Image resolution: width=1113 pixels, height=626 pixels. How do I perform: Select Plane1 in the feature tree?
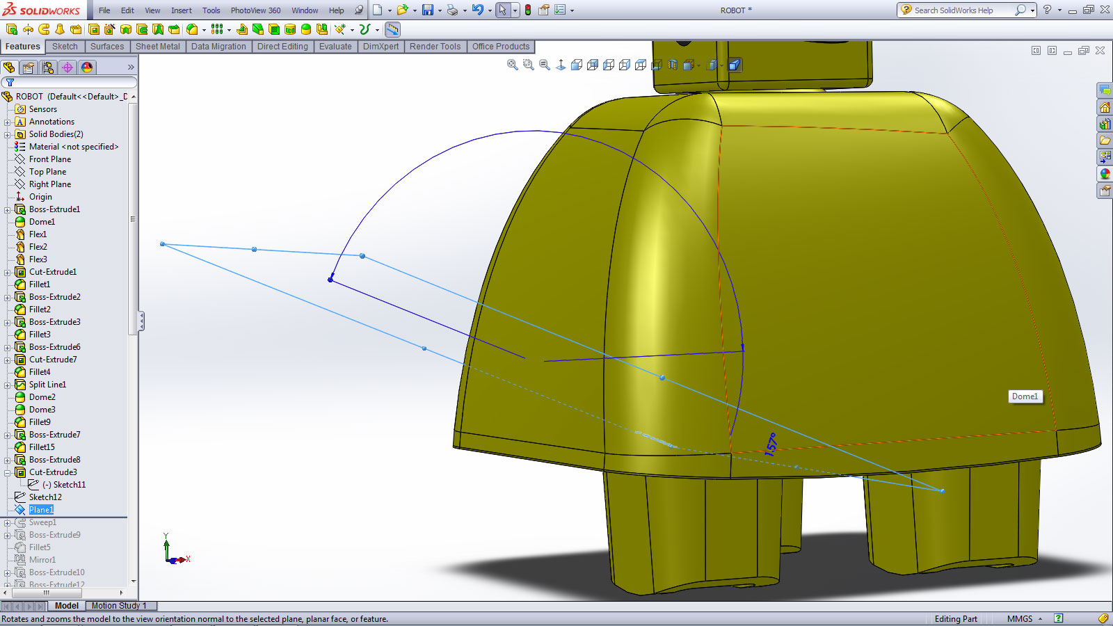point(41,510)
